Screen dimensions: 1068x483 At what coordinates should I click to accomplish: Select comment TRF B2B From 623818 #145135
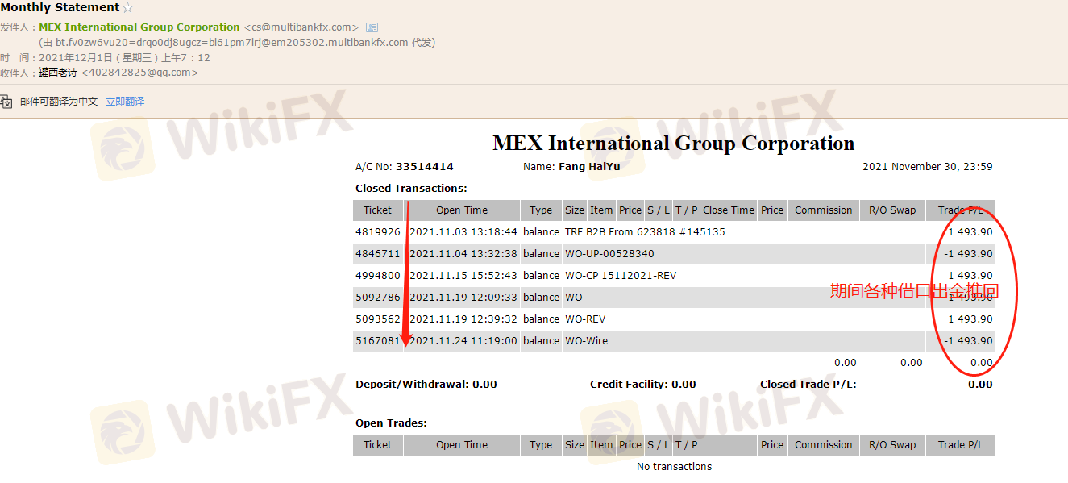pos(645,232)
